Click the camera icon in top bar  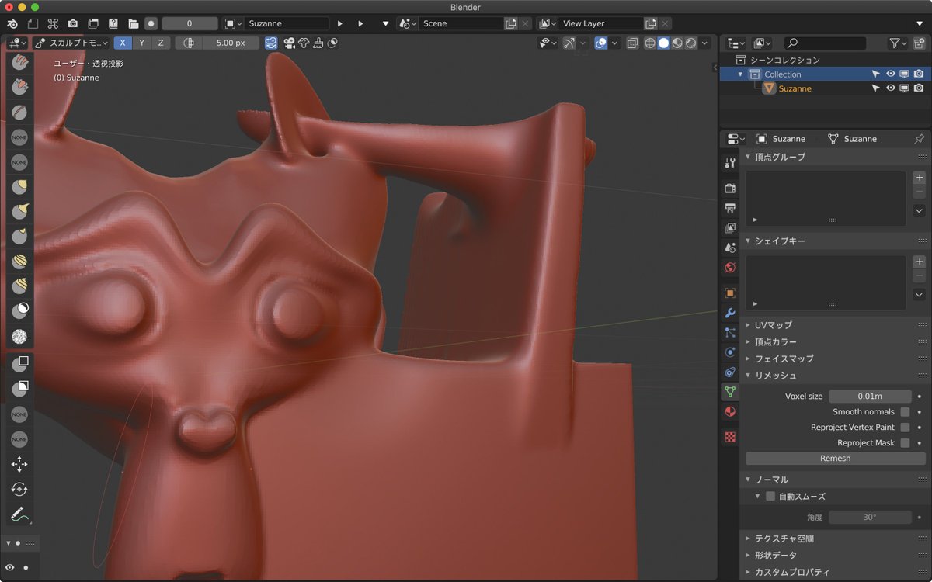coord(73,23)
